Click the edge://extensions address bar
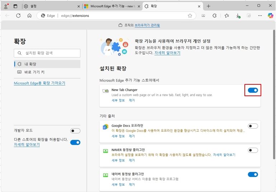Image resolution: width=276 pixels, height=192 pixels. coord(116,16)
